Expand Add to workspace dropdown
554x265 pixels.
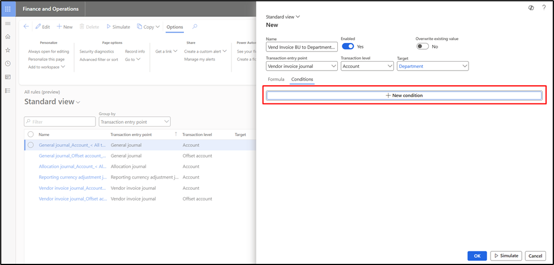click(x=46, y=67)
